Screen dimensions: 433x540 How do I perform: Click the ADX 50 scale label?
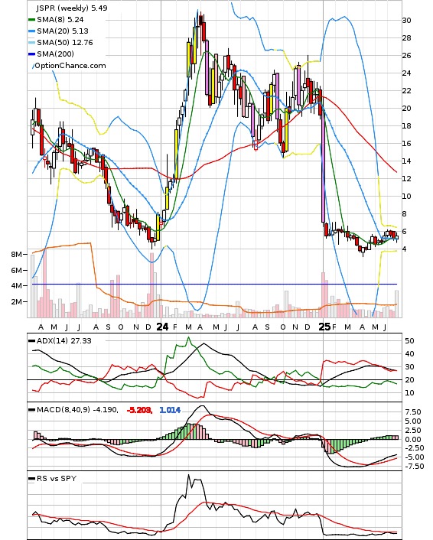pos(409,340)
